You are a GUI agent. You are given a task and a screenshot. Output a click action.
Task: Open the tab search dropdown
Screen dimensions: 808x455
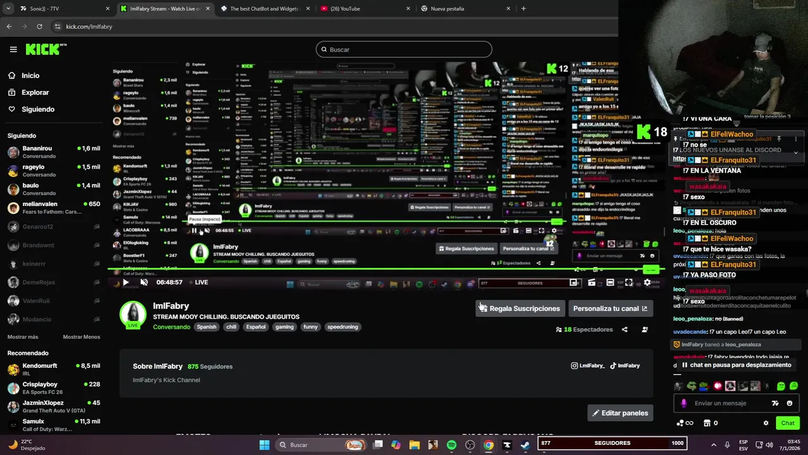coord(8,9)
